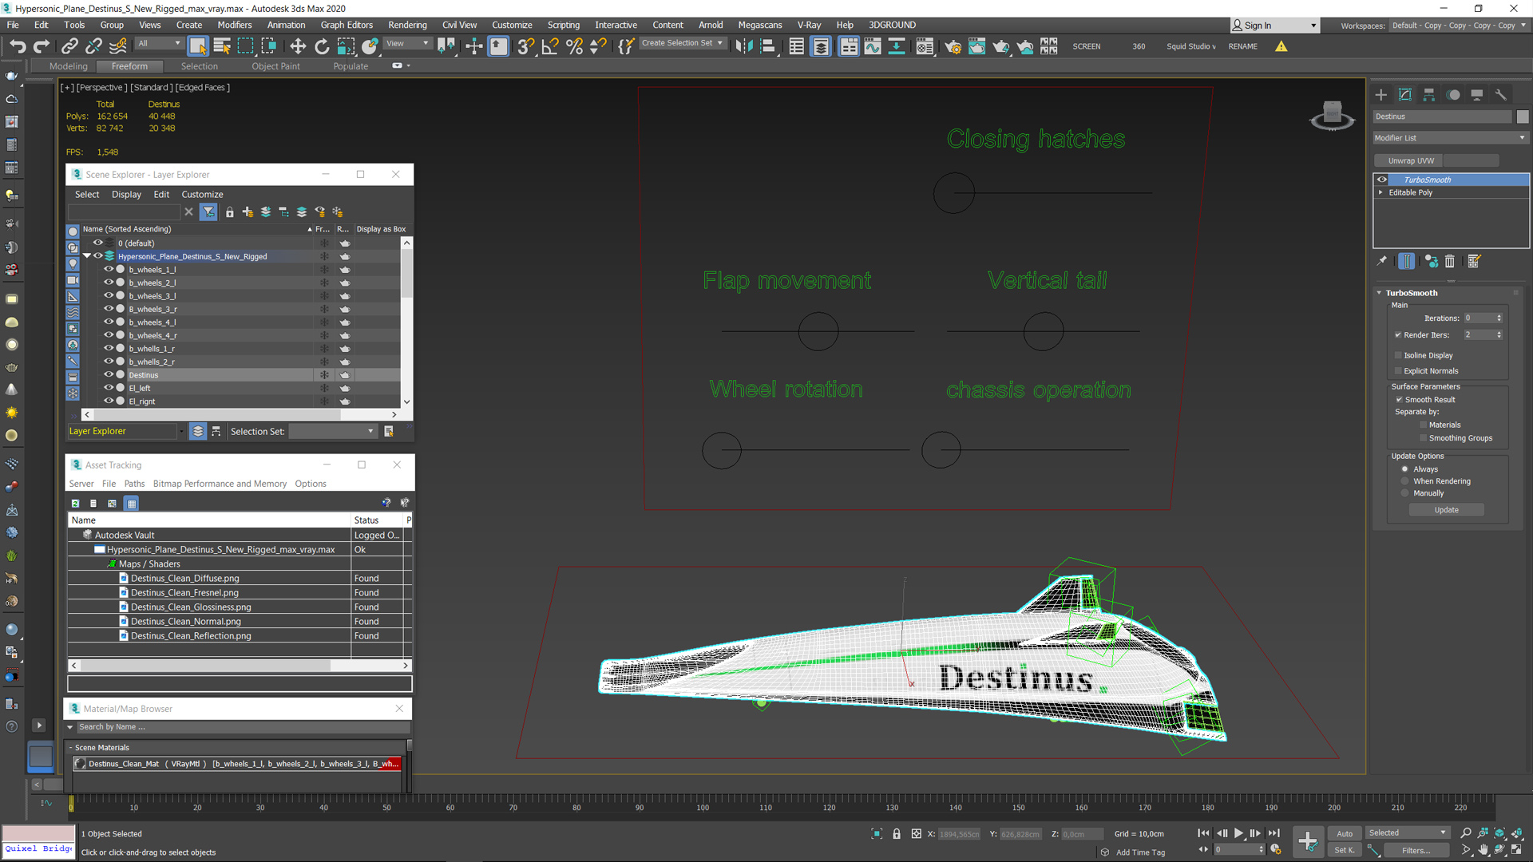Toggle TurboSmooth modifier eye in stack
This screenshot has height=862, width=1533.
pyautogui.click(x=1382, y=180)
